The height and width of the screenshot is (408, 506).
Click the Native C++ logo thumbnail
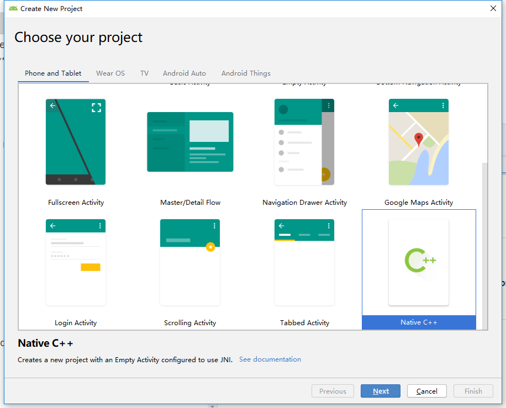tap(419, 262)
